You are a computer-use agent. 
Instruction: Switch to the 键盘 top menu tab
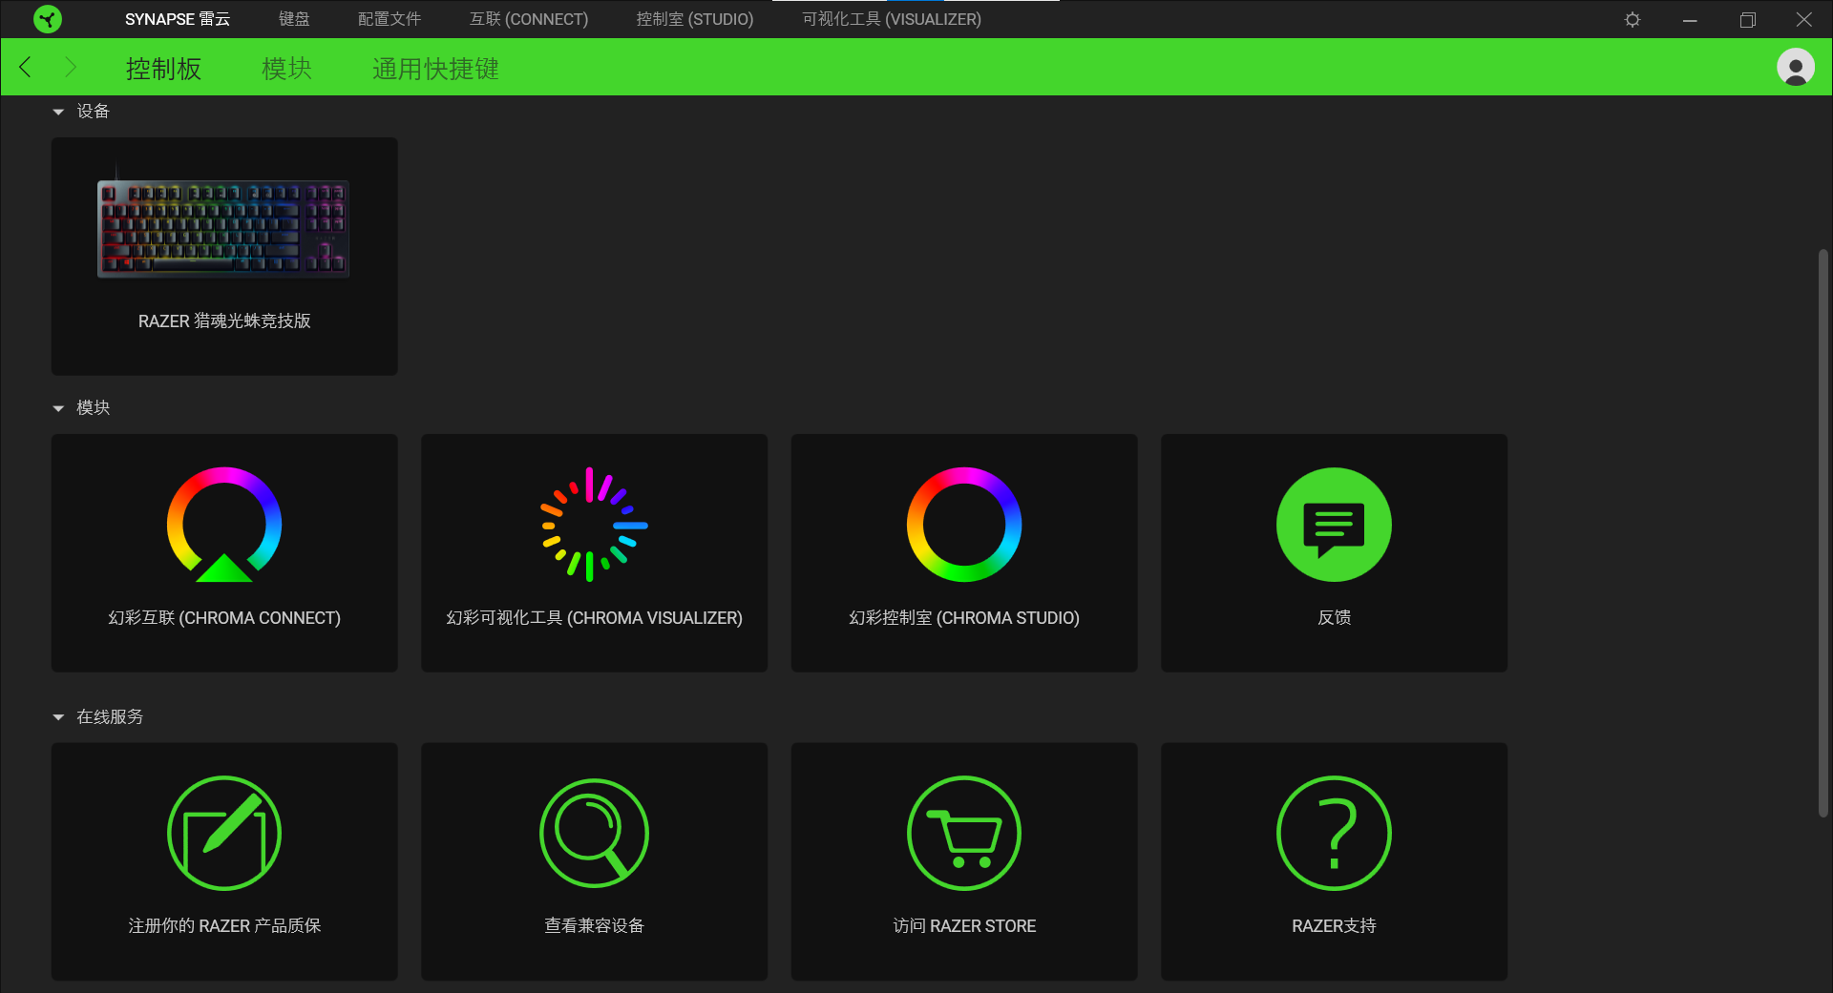294,19
